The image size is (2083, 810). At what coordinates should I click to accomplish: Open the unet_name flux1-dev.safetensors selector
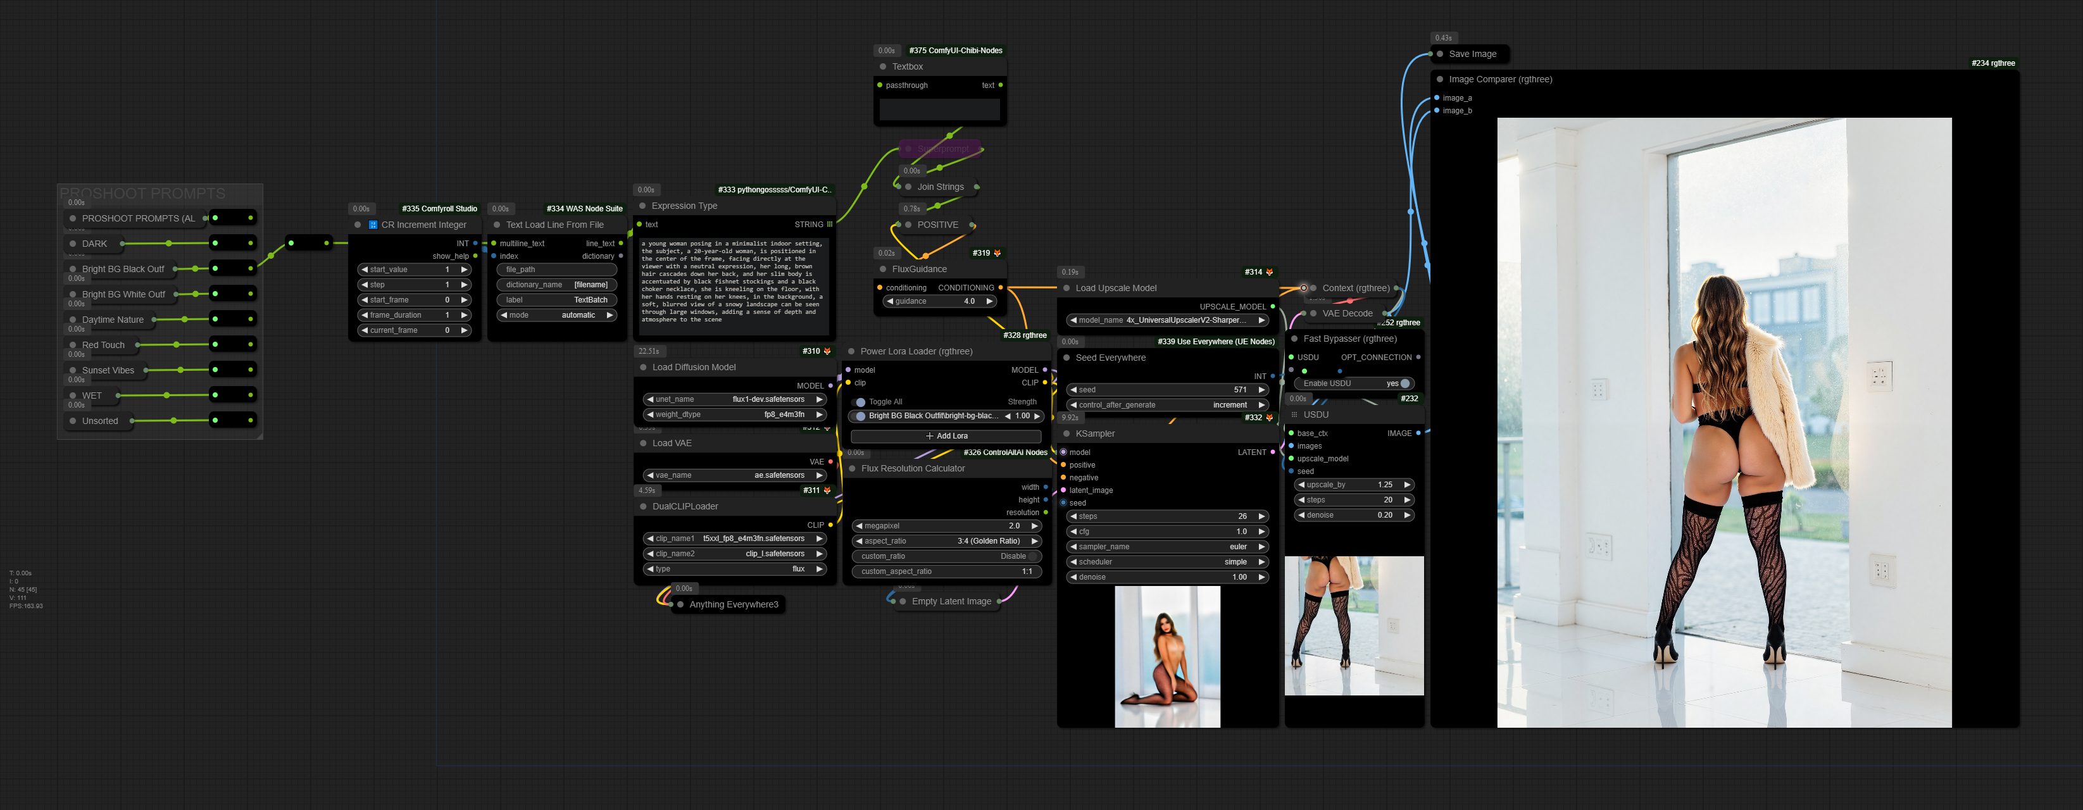click(x=734, y=399)
